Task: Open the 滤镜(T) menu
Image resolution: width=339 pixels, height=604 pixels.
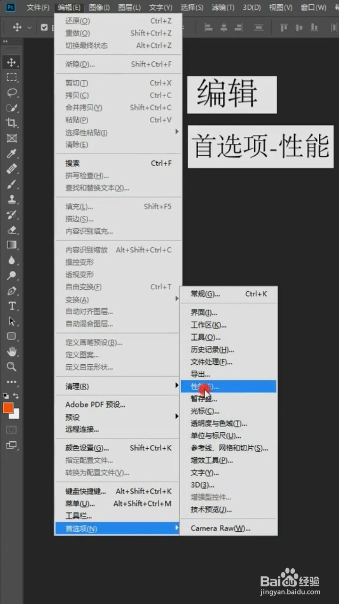Action: coord(223,8)
